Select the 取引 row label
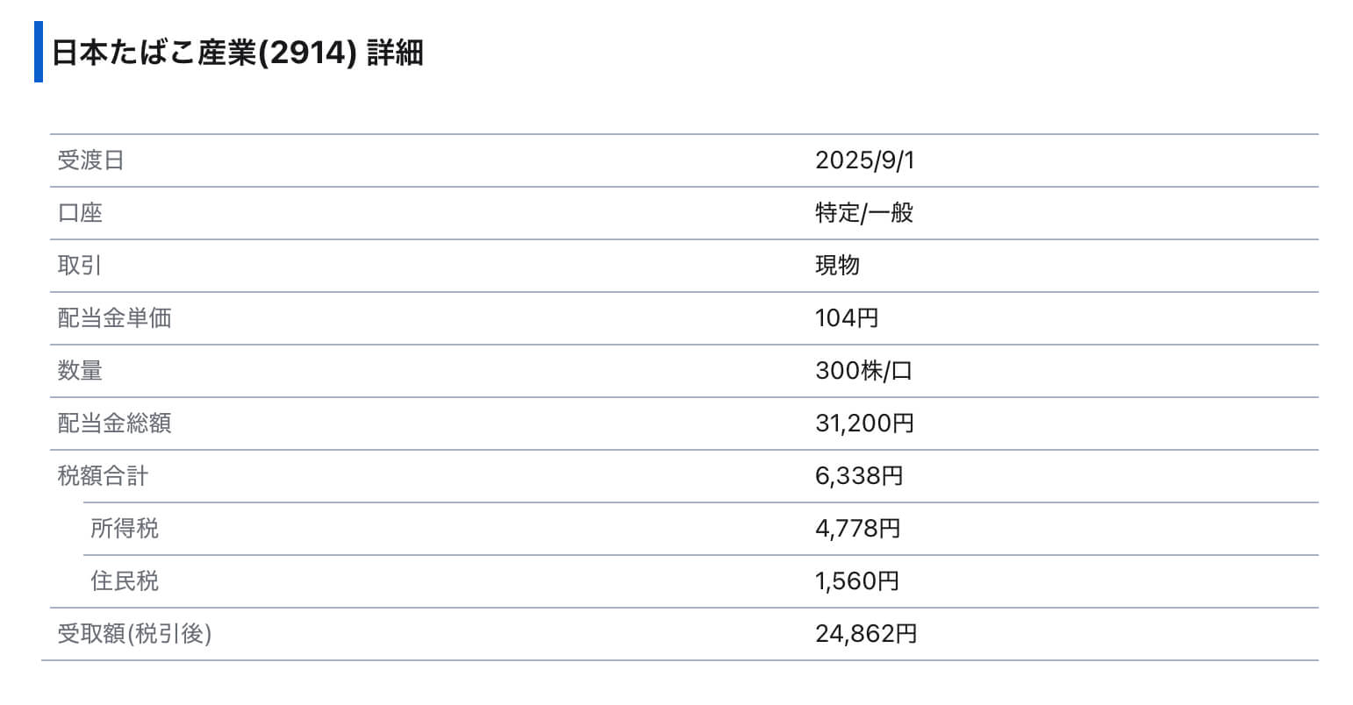This screenshot has width=1353, height=705. point(80,266)
